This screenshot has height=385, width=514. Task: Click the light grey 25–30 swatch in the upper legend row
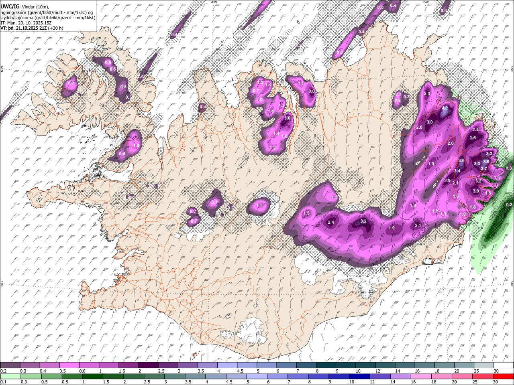[484, 365]
